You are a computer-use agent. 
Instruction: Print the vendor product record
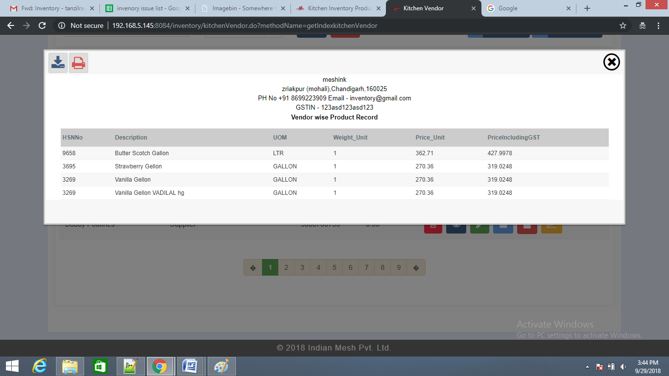pyautogui.click(x=78, y=63)
